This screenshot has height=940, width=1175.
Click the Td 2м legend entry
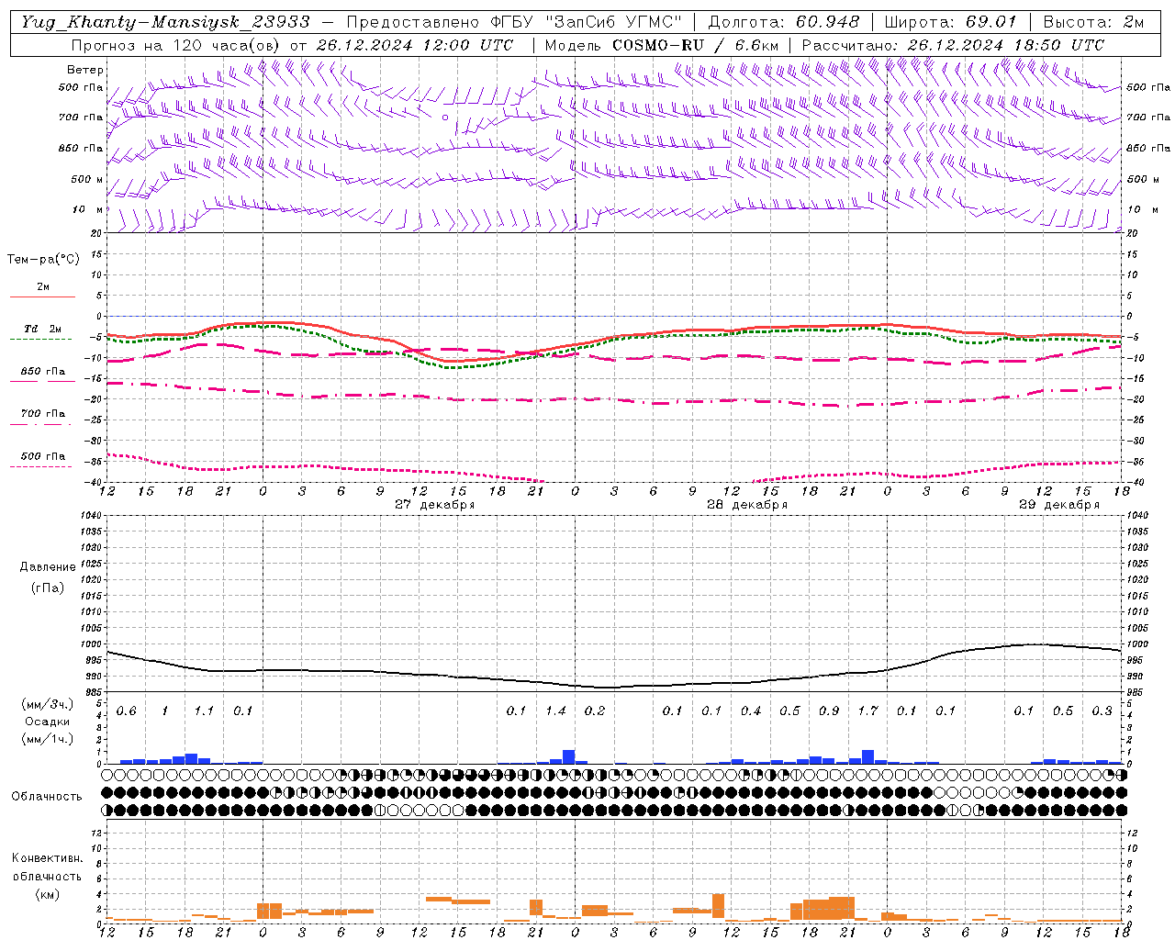(43, 329)
